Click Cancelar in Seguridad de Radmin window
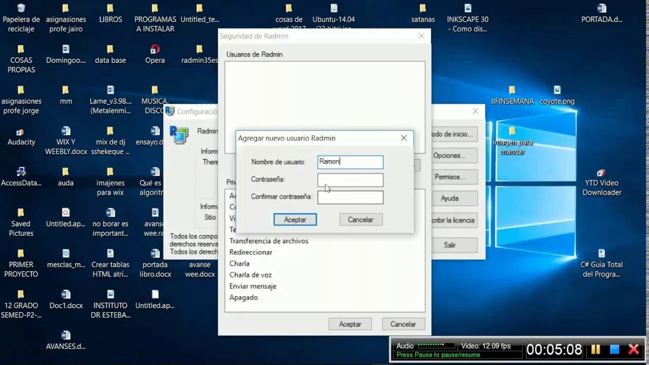The width and height of the screenshot is (649, 365). tap(403, 324)
